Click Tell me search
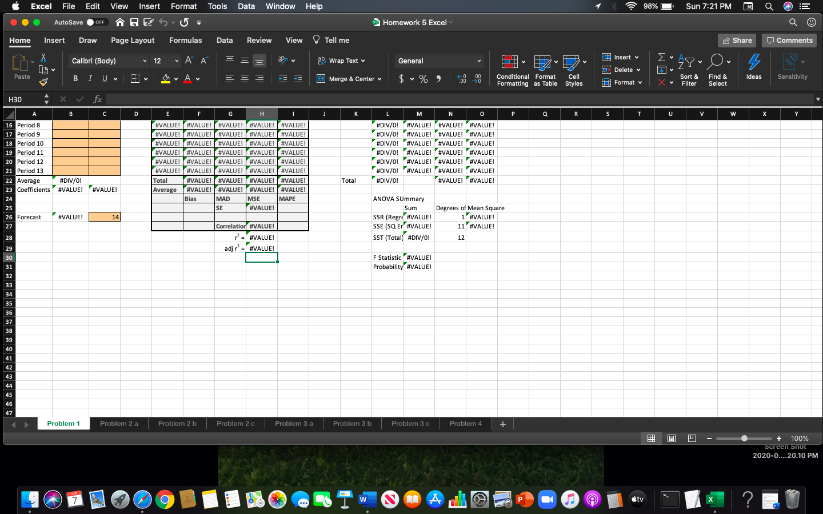 point(331,40)
